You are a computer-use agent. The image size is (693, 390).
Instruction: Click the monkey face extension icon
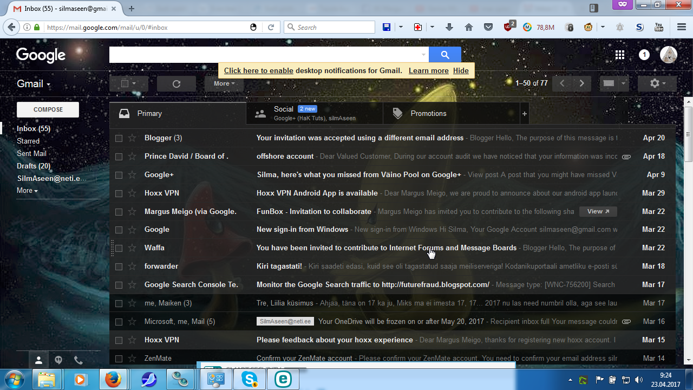tap(589, 27)
